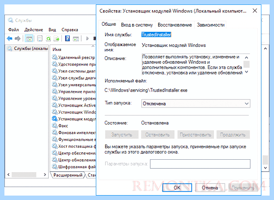Select the Расширенный tab at bottom

tap(68, 175)
